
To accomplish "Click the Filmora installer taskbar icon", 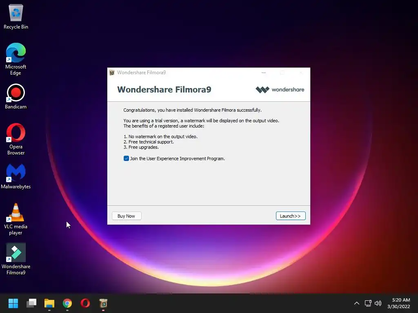I will (103, 303).
